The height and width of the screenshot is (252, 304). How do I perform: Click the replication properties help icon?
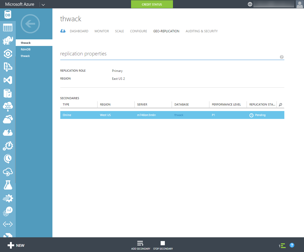pyautogui.click(x=282, y=57)
